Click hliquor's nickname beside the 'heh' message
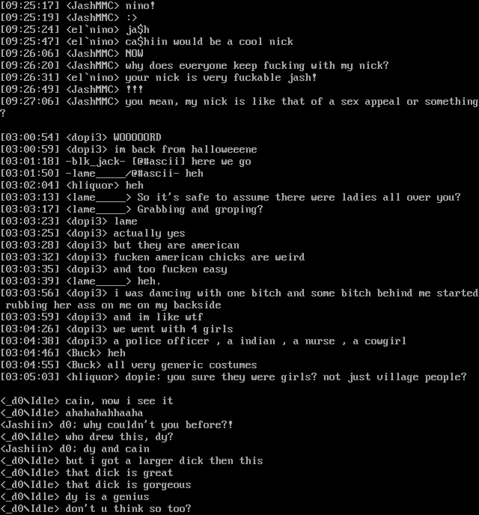 click(92, 185)
